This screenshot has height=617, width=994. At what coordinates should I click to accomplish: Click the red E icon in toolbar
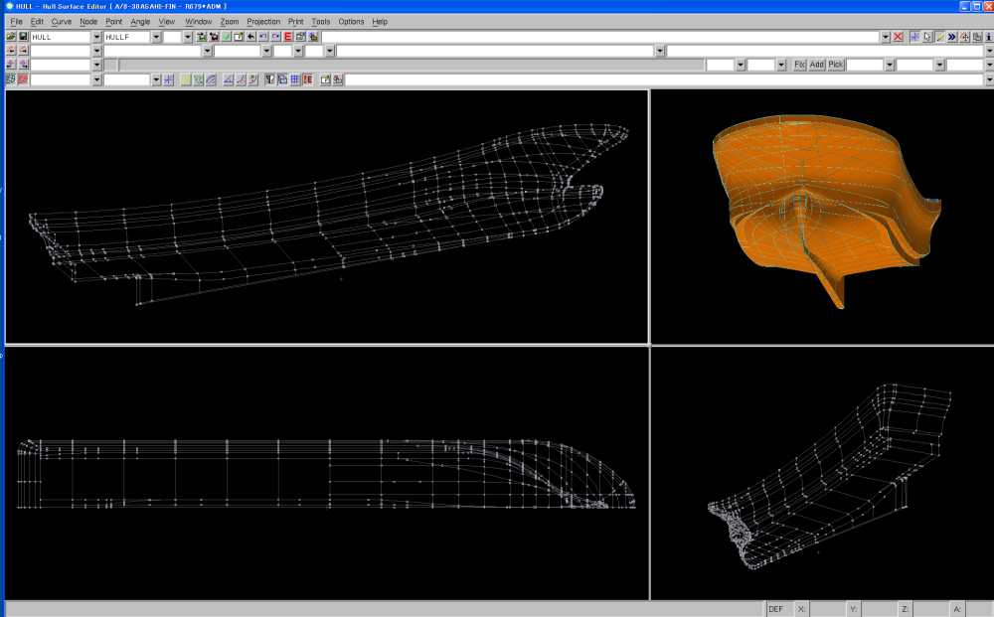(x=287, y=37)
